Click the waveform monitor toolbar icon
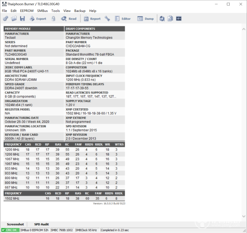 179,19
